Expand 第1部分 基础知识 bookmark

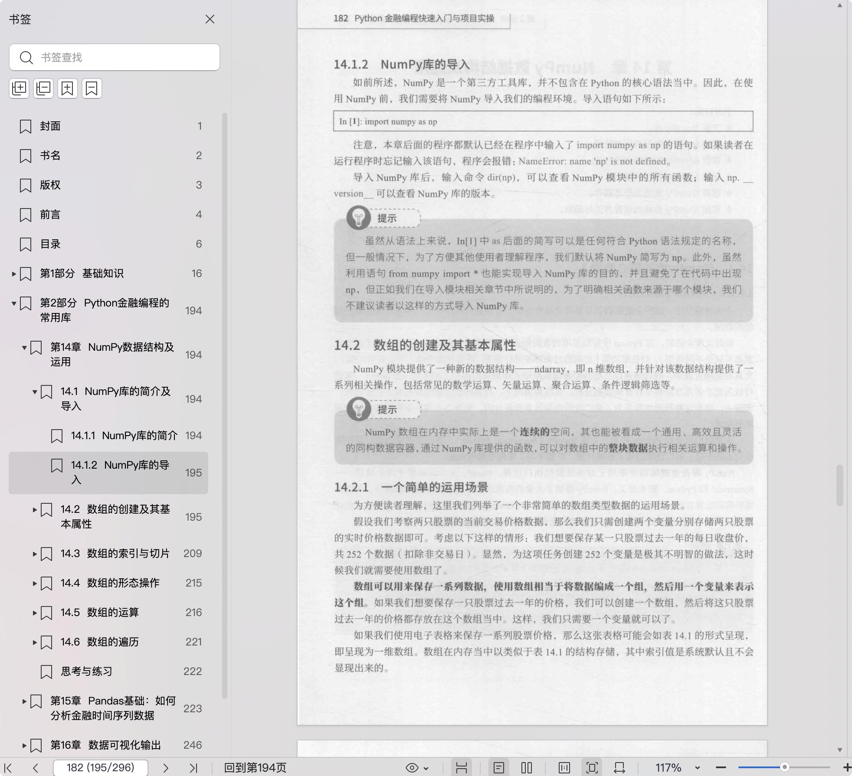click(x=14, y=274)
